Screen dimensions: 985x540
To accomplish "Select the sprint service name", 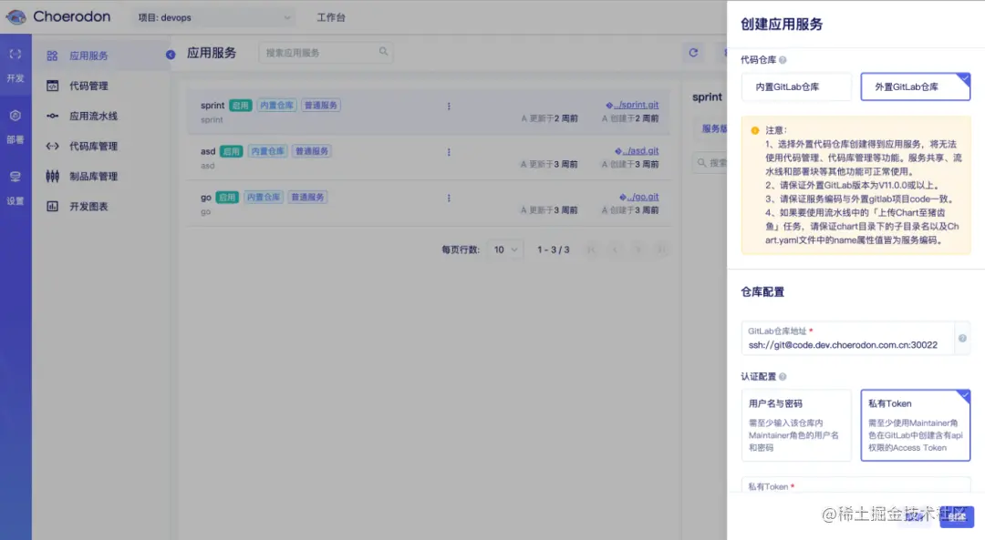I will 213,106.
